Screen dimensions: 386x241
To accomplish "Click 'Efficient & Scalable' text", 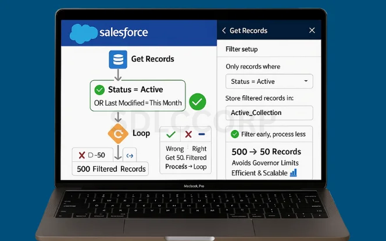I will click(x=259, y=173).
